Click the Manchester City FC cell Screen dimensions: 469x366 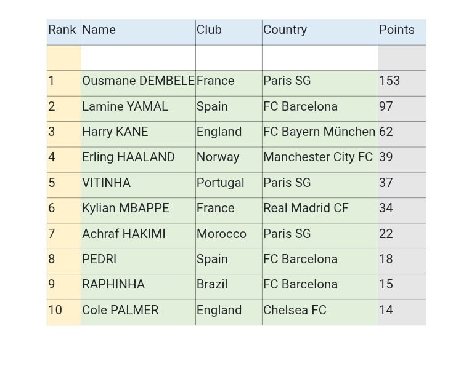coord(319,157)
